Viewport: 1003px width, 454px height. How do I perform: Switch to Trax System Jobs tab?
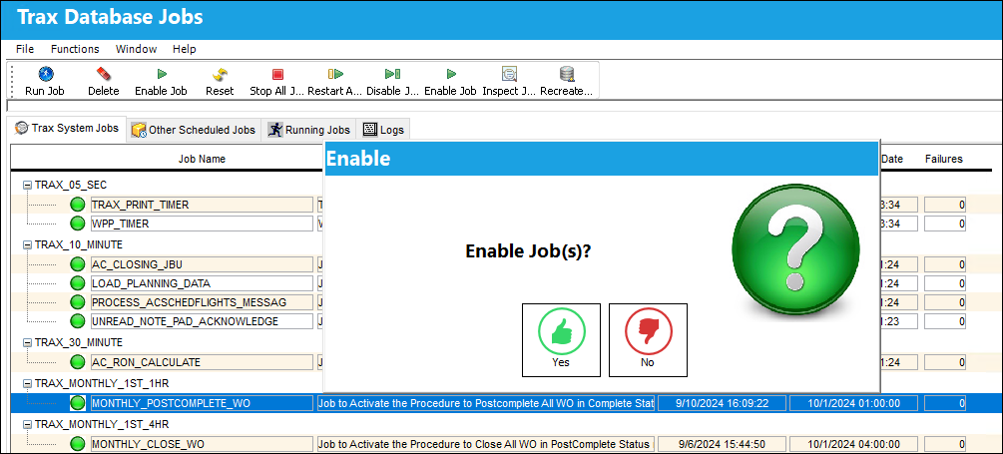click(67, 129)
